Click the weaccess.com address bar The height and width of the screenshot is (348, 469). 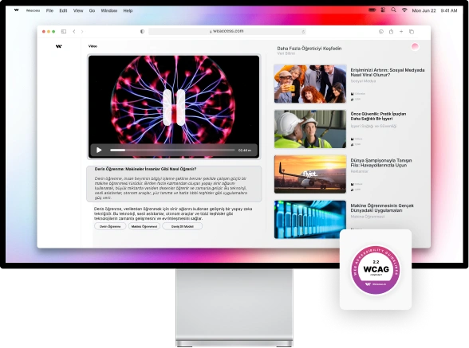click(x=227, y=31)
